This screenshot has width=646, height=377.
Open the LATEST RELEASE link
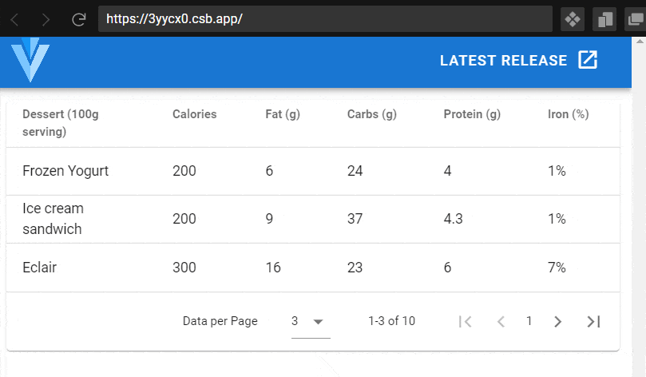503,61
